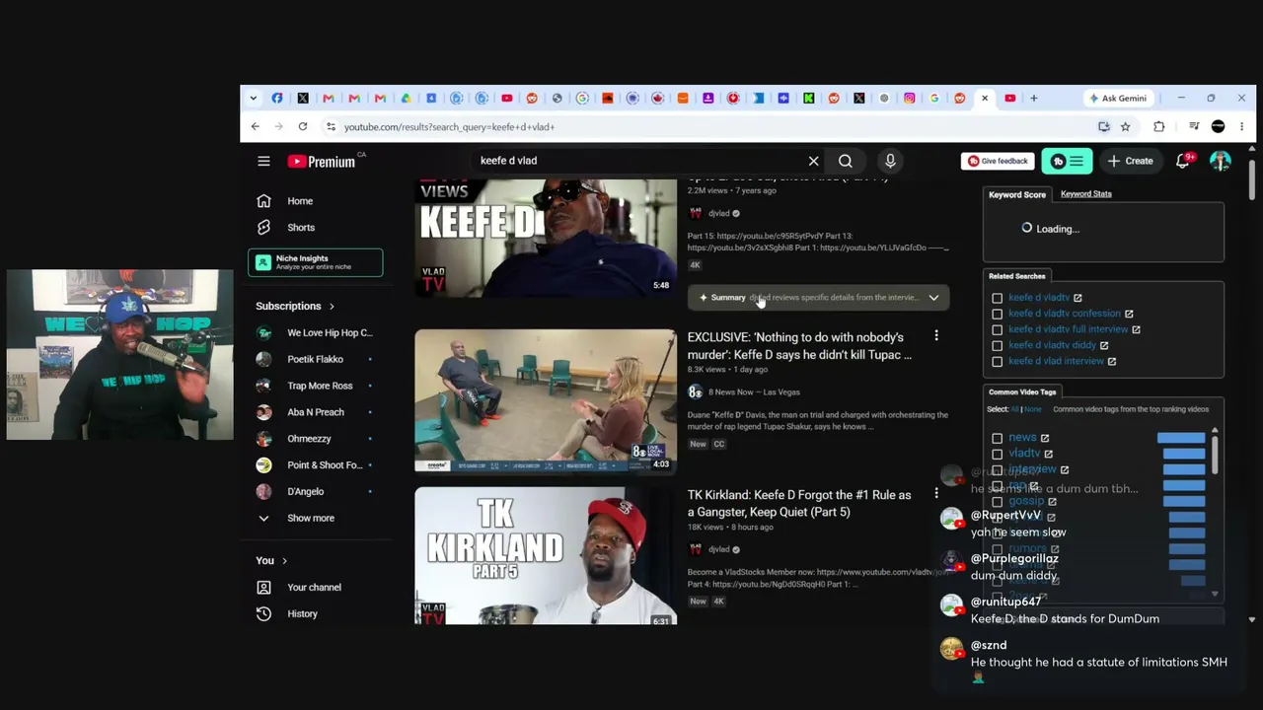Image resolution: width=1263 pixels, height=710 pixels.
Task: Select All common video tags
Action: point(1014,409)
